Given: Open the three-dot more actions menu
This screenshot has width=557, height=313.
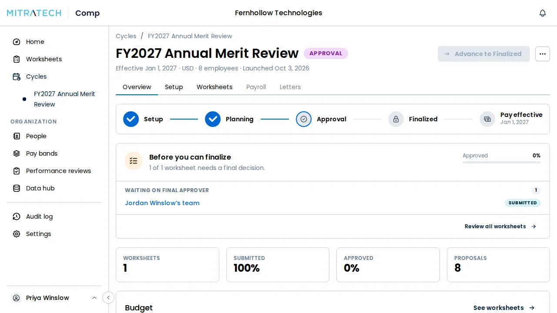Looking at the screenshot, I should (543, 54).
